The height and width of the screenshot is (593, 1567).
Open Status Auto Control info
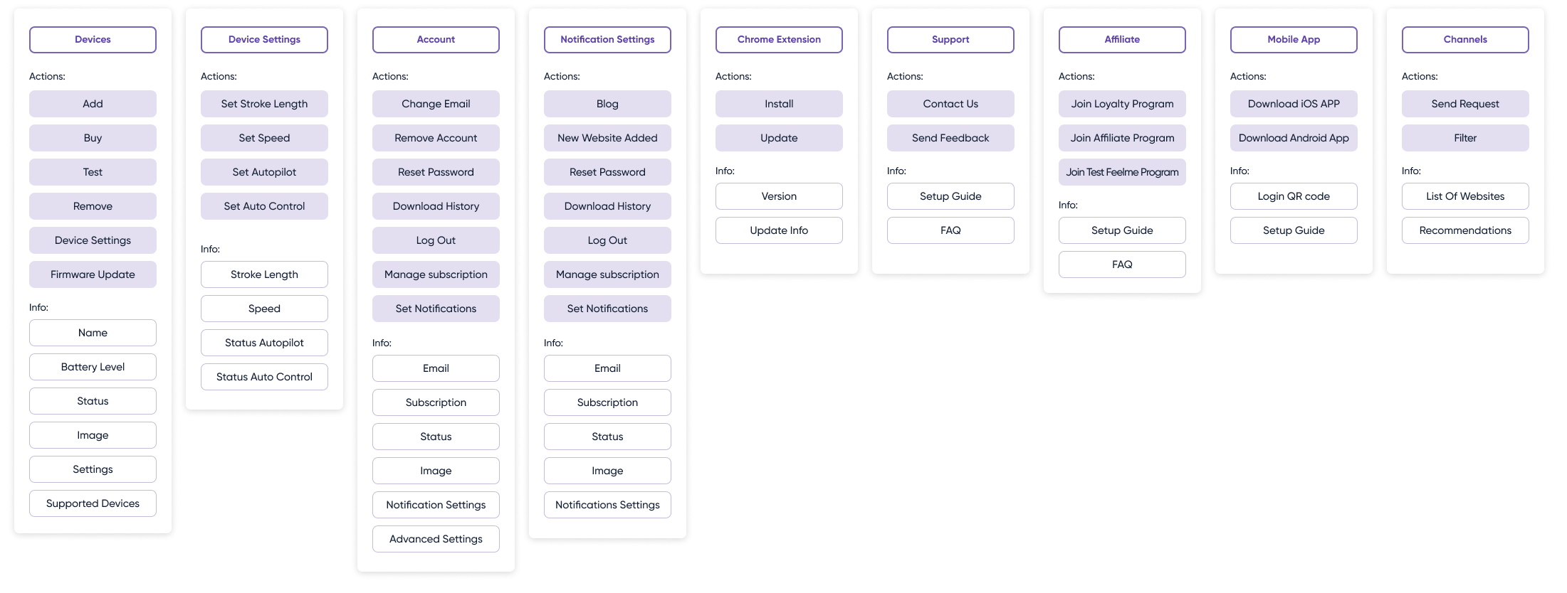[x=264, y=377]
